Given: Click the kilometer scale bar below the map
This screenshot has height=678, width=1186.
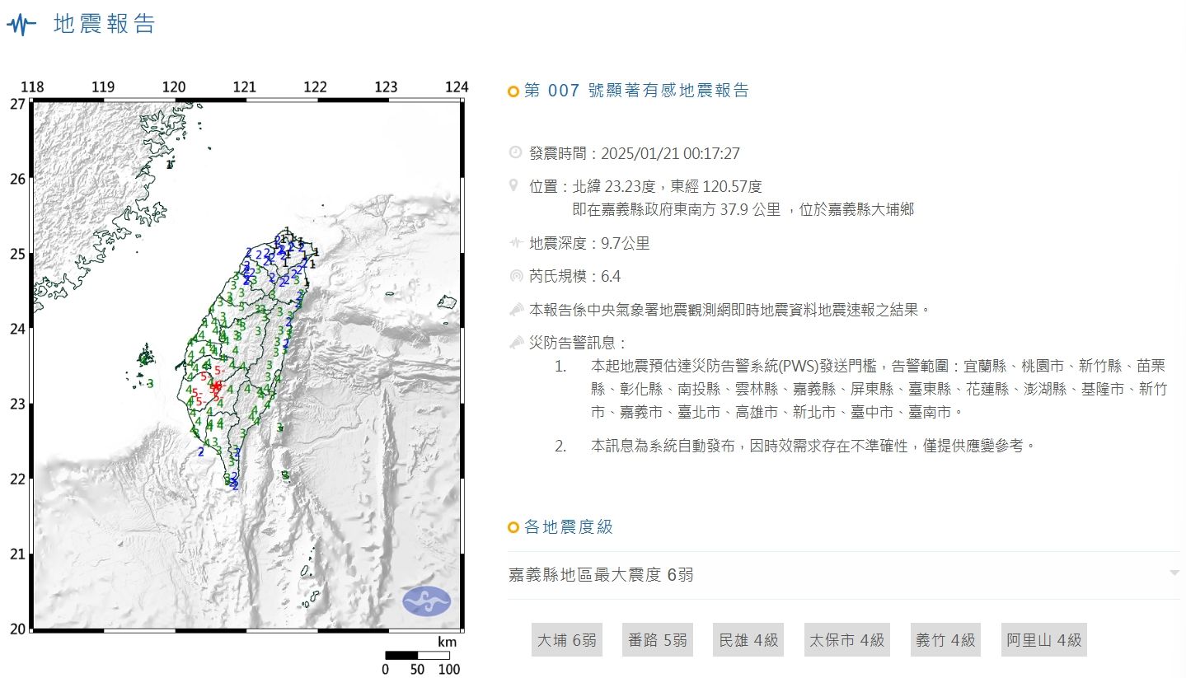Looking at the screenshot, I should 417,655.
